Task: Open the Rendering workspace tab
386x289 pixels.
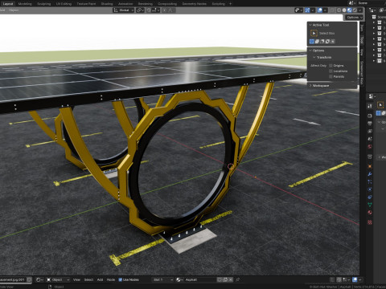Action: [x=146, y=4]
